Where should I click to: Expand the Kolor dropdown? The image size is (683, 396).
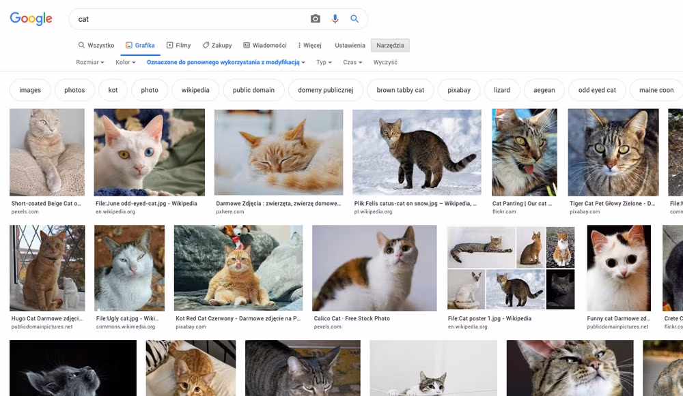click(126, 62)
